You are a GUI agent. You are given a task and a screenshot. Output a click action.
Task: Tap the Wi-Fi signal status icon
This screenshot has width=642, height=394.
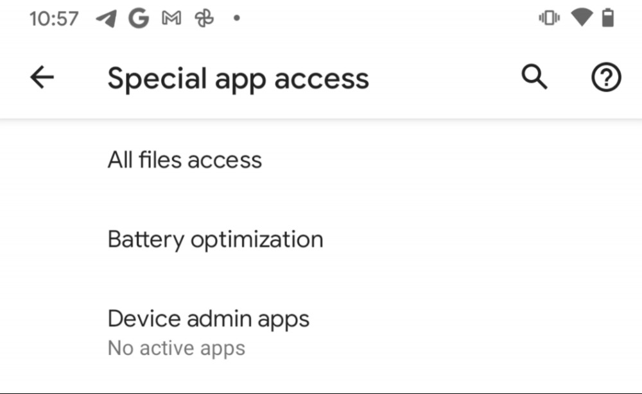coord(582,18)
